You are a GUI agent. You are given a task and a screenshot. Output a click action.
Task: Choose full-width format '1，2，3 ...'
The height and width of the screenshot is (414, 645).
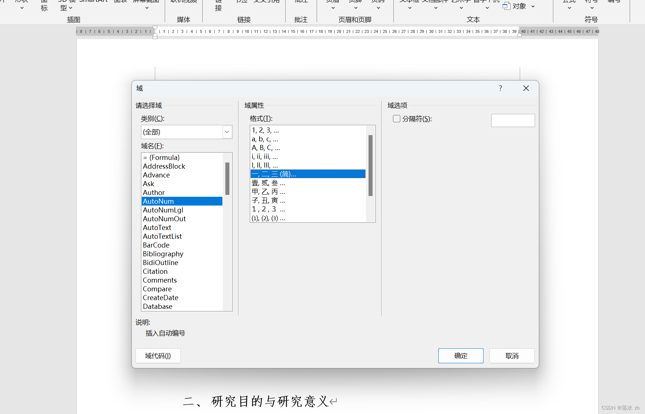(308, 209)
